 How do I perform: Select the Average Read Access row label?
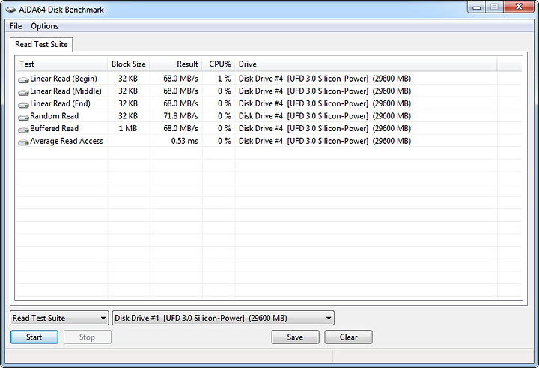point(67,141)
